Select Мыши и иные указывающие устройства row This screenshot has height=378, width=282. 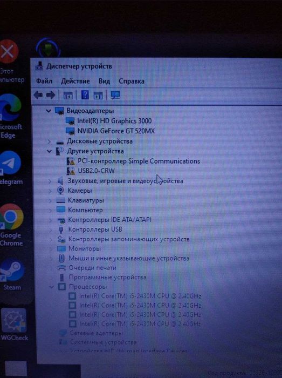pos(129,258)
